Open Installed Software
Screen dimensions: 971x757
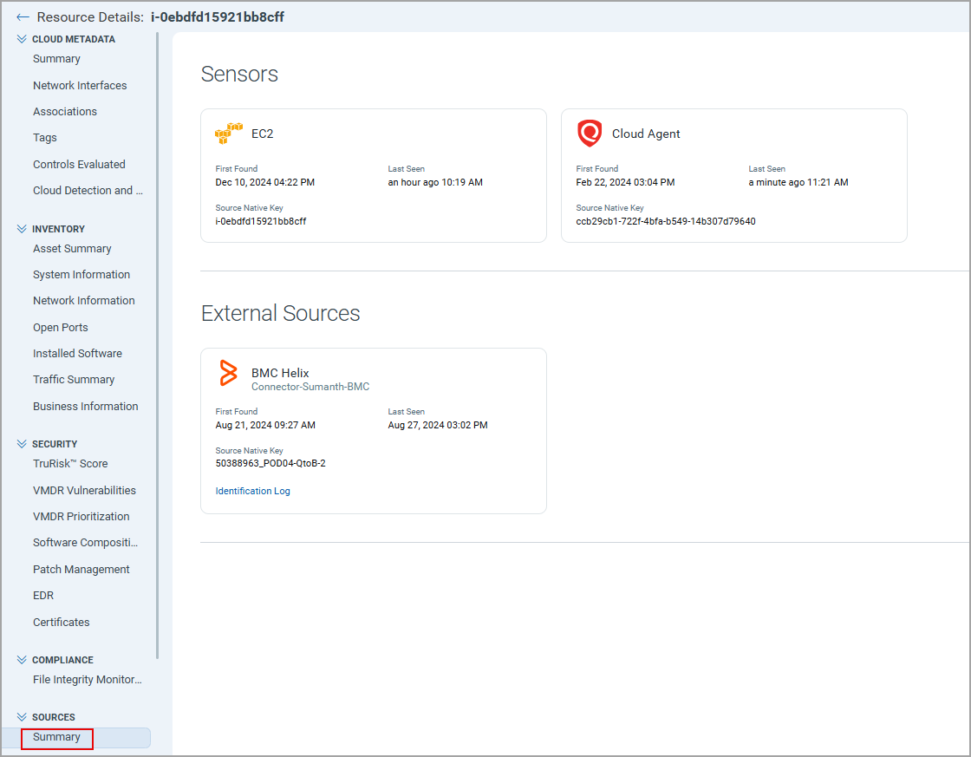click(77, 353)
